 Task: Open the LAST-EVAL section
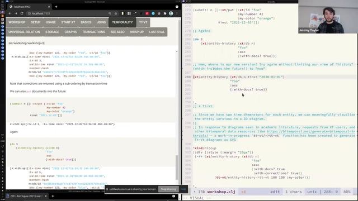point(157,32)
